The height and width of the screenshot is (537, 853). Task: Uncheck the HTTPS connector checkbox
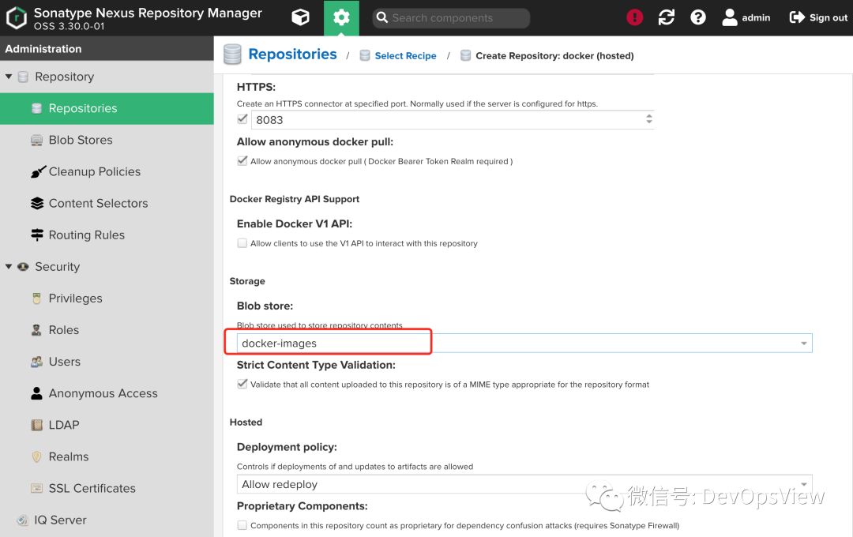coord(242,119)
